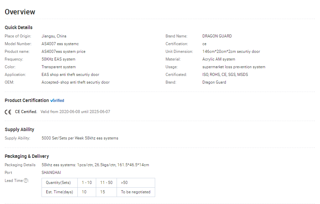Click the Quick Details heading
The image size is (320, 204).
pyautogui.click(x=18, y=27)
